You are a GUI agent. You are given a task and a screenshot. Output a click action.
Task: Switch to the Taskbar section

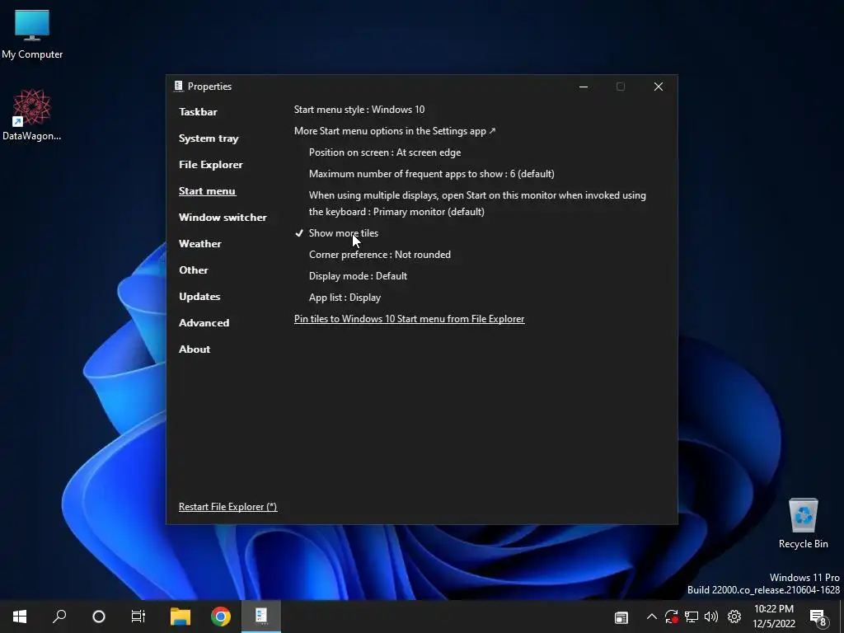(x=198, y=112)
